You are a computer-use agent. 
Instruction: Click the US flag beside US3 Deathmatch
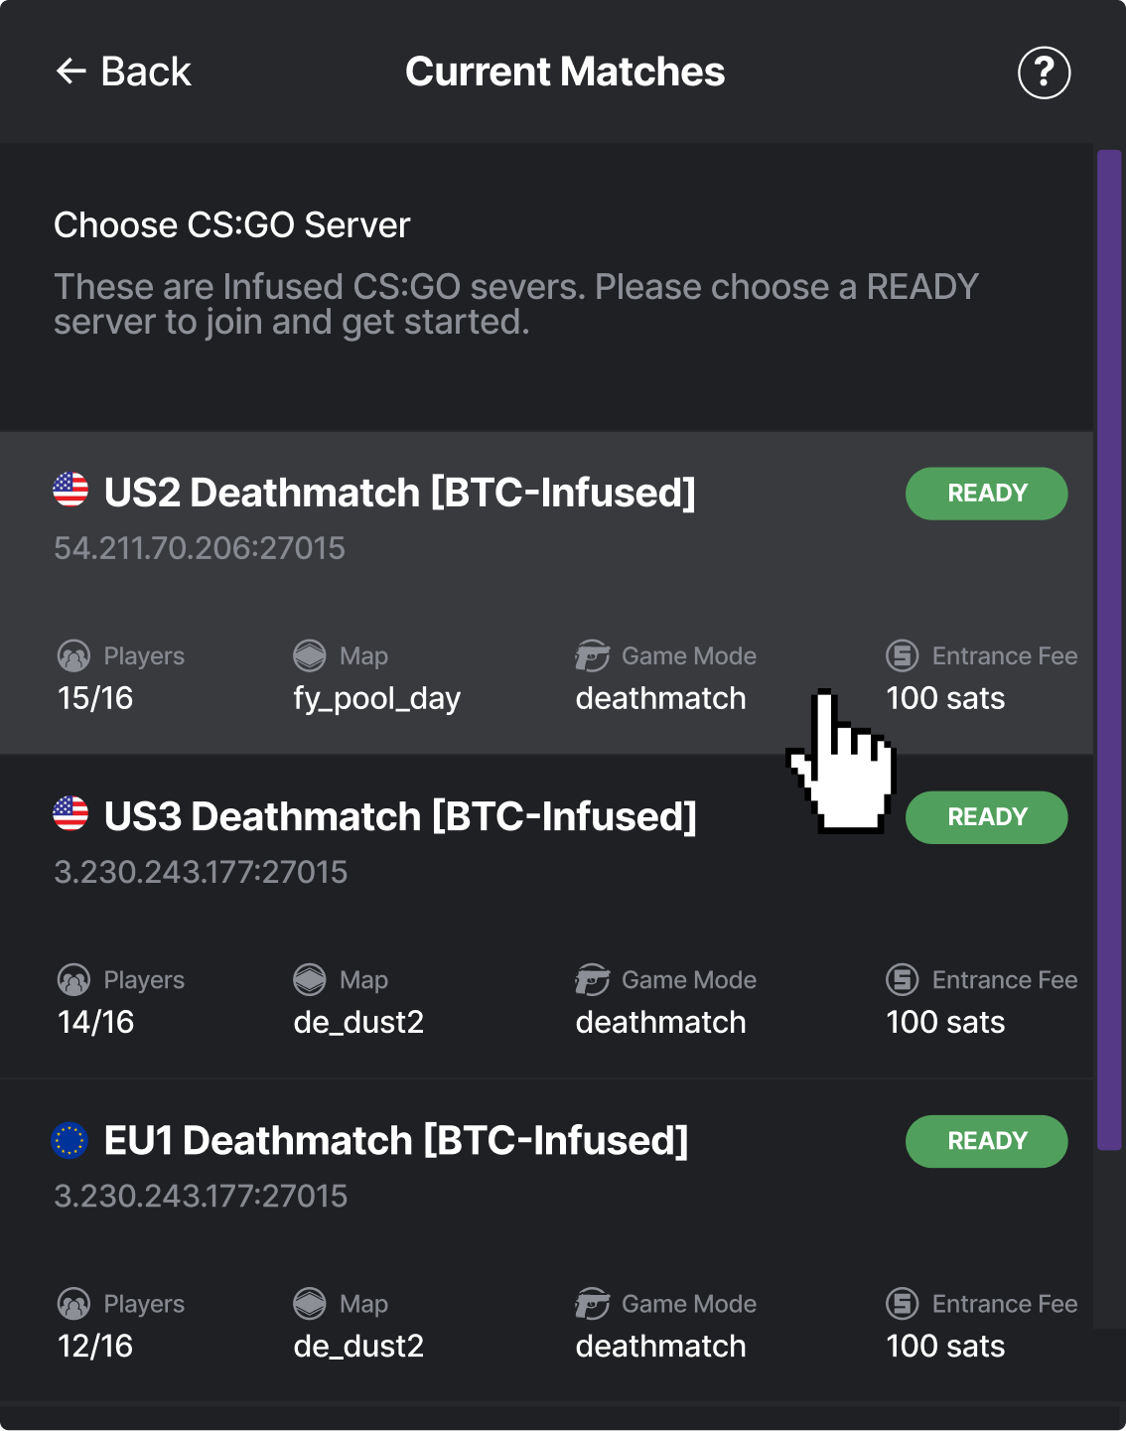coord(70,813)
